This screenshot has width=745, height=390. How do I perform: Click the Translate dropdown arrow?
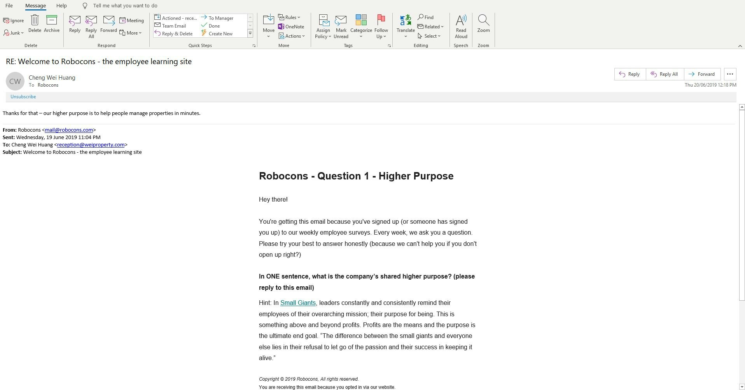tap(406, 37)
